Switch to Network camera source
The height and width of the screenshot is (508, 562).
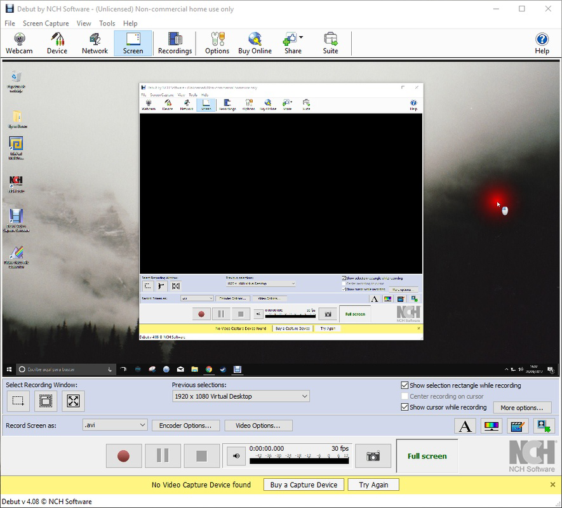[x=95, y=43]
